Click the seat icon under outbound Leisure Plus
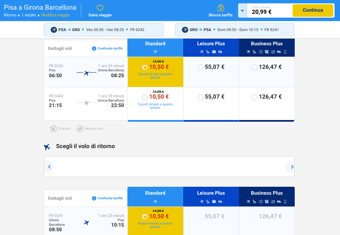Screen dimensions: 340x235 click(208, 52)
